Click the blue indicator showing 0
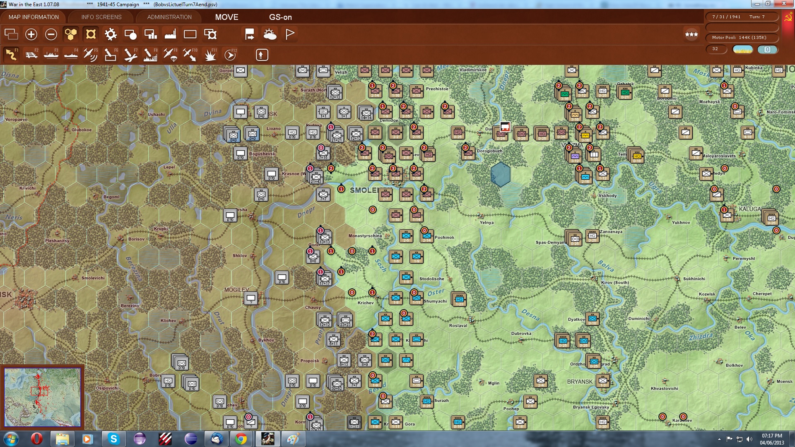 pyautogui.click(x=767, y=49)
